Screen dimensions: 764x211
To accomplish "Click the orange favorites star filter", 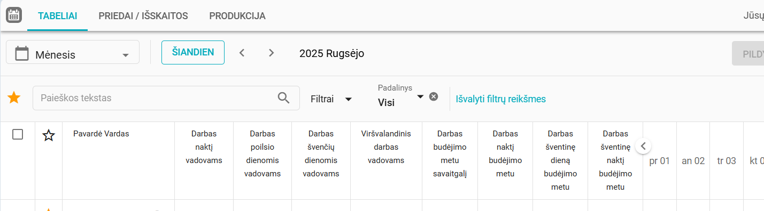I will pos(14,98).
